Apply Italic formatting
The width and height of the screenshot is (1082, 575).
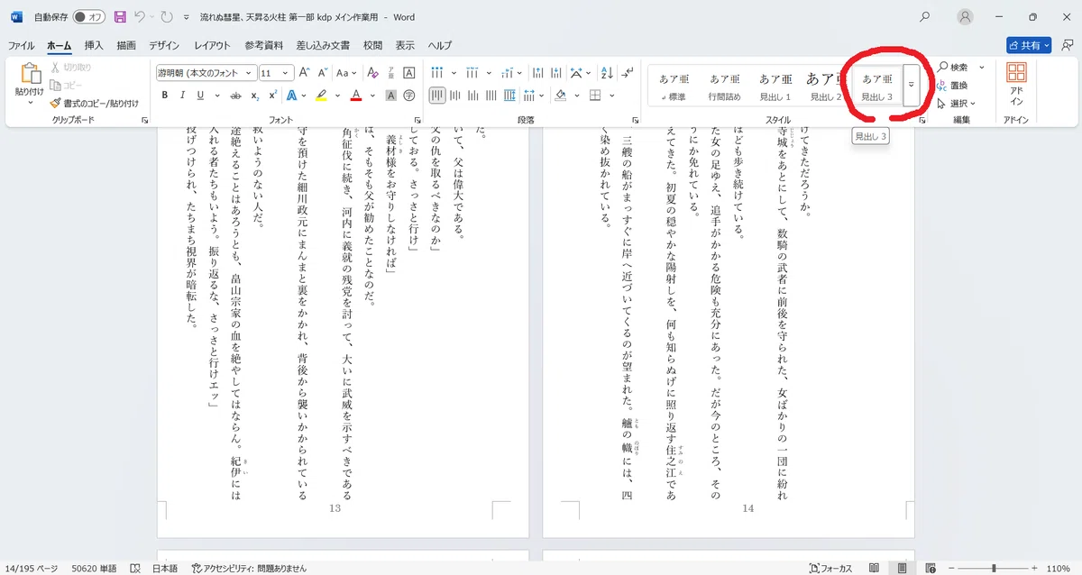(x=182, y=95)
